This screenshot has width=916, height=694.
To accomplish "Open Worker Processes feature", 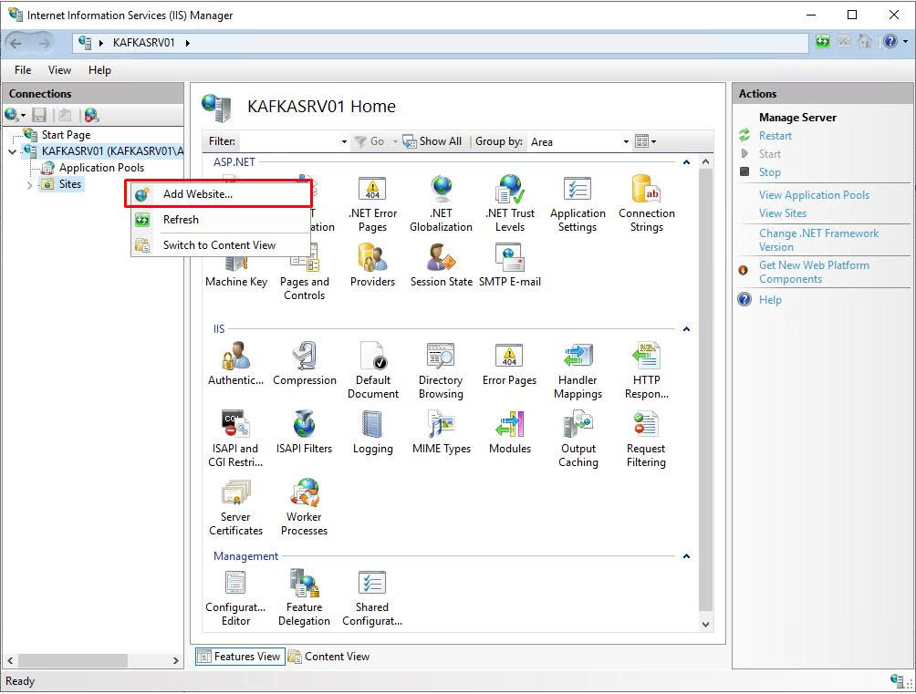I will (x=304, y=508).
